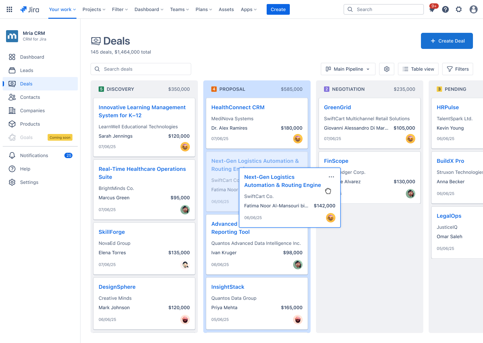Click the Coming soon badge beside Goals

[60, 137]
